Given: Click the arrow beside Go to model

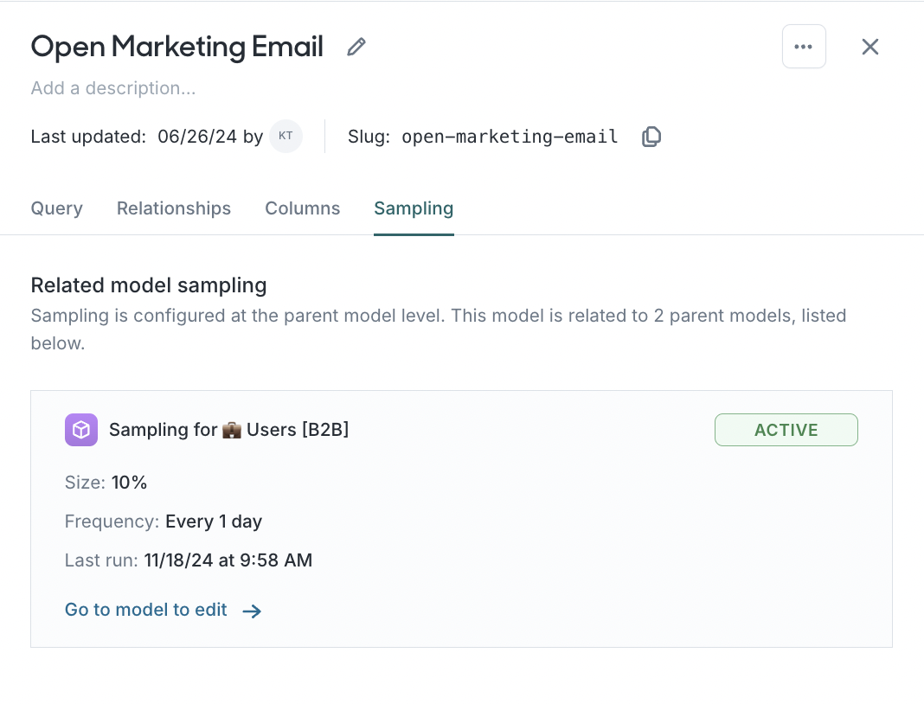Looking at the screenshot, I should (252, 611).
